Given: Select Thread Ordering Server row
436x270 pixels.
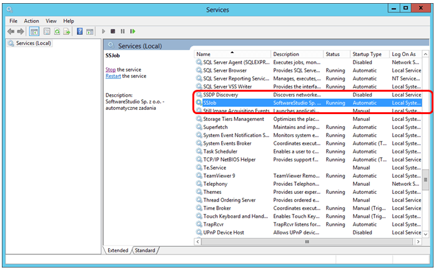Looking at the screenshot, I should click(x=308, y=200).
